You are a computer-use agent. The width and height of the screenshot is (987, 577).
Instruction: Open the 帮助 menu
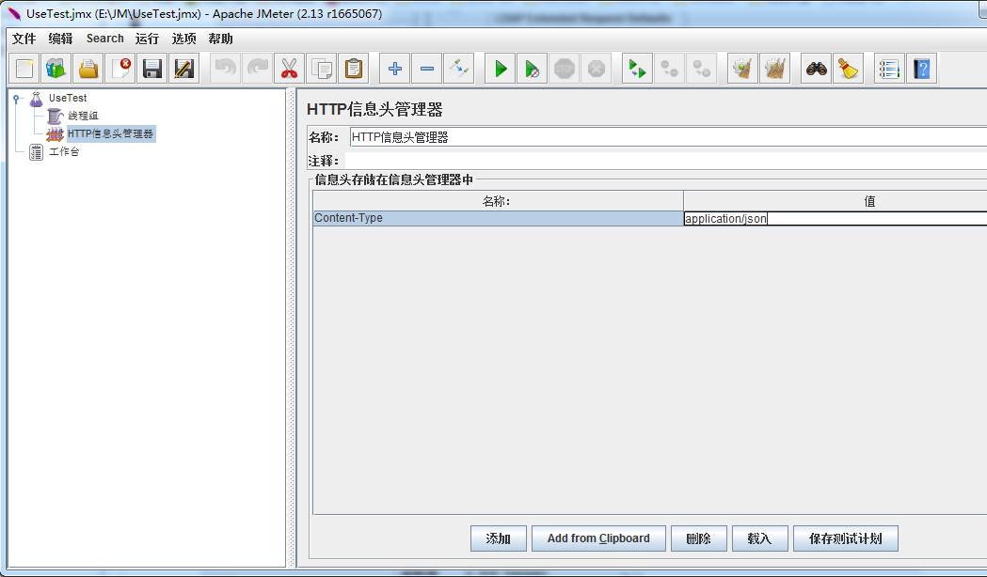(x=220, y=39)
